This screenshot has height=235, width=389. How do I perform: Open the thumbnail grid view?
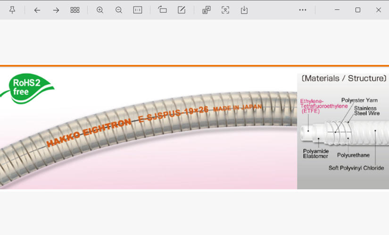pyautogui.click(x=75, y=10)
